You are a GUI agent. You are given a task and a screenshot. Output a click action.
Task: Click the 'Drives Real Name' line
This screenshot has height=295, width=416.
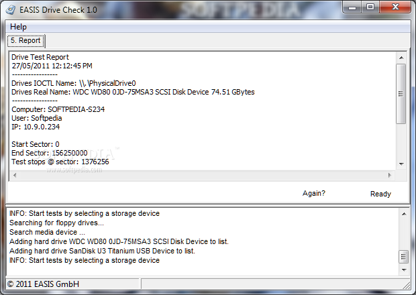tap(133, 92)
